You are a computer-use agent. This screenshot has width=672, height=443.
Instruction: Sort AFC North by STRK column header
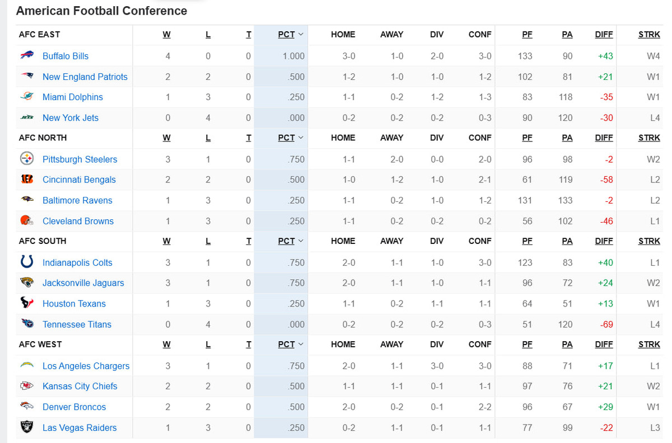click(x=649, y=138)
